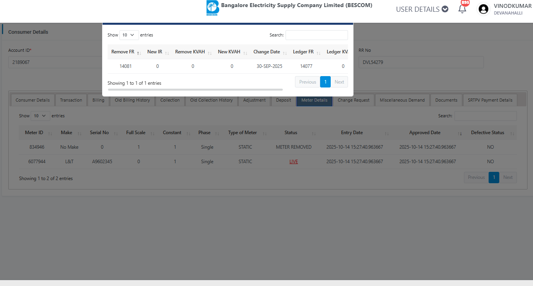Image resolution: width=533 pixels, height=286 pixels.
Task: Click the popup Search input field
Action: click(x=316, y=35)
